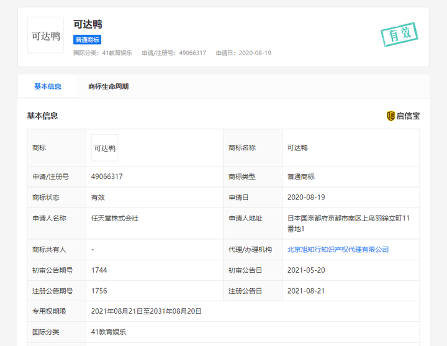Click the registration number 49066317 in the table

point(107,176)
